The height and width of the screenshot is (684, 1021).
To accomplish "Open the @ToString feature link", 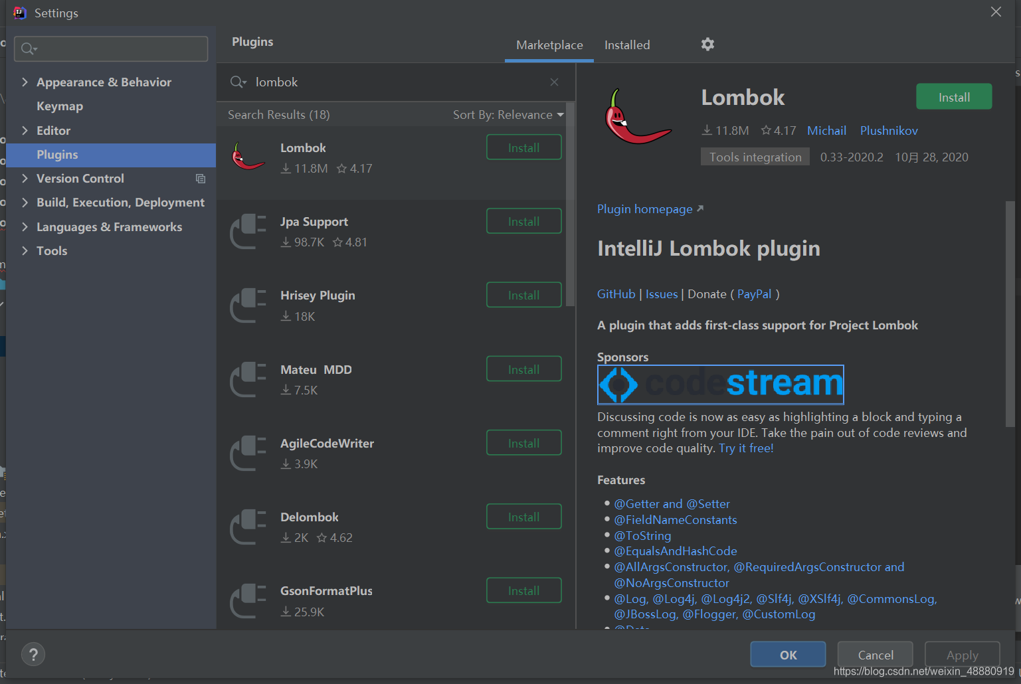I will (x=642, y=536).
